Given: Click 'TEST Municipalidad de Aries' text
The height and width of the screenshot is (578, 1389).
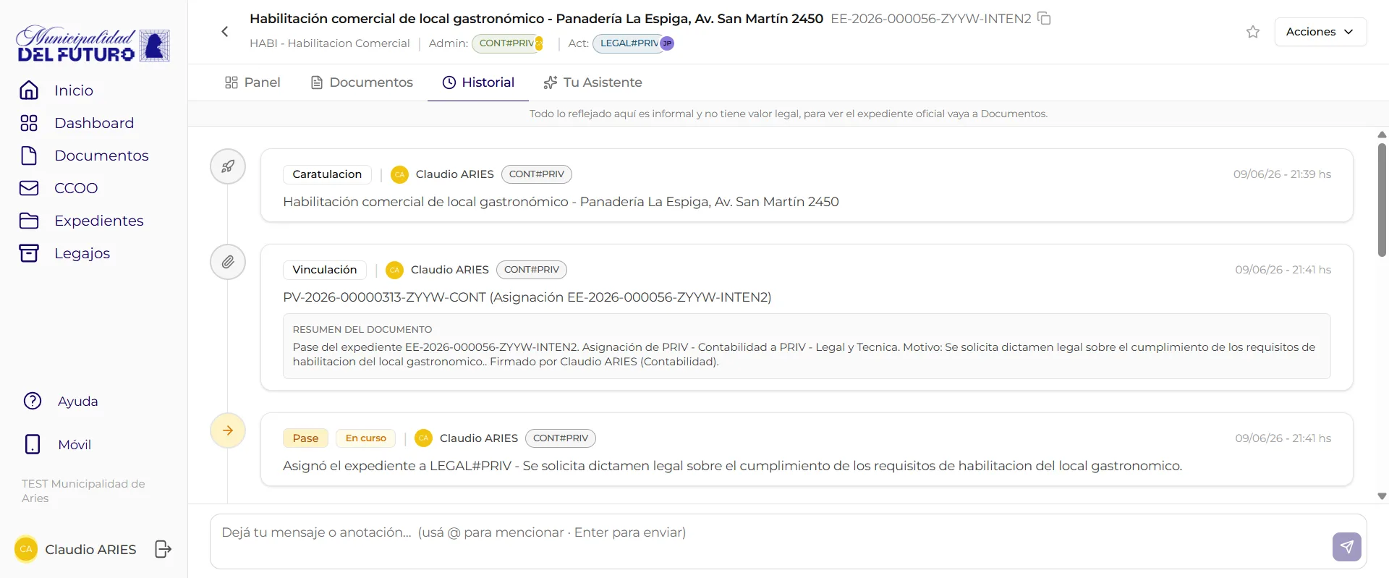Looking at the screenshot, I should (83, 490).
